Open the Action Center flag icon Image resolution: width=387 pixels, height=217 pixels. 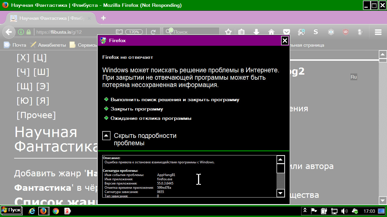click(x=314, y=211)
